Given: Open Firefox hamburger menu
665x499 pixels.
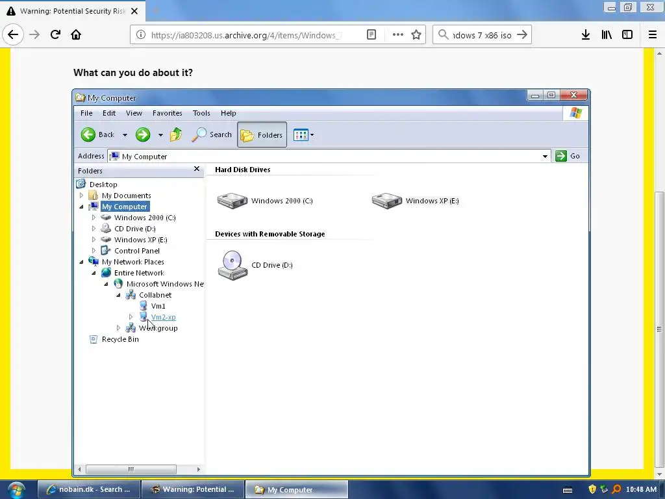Looking at the screenshot, I should tap(653, 35).
